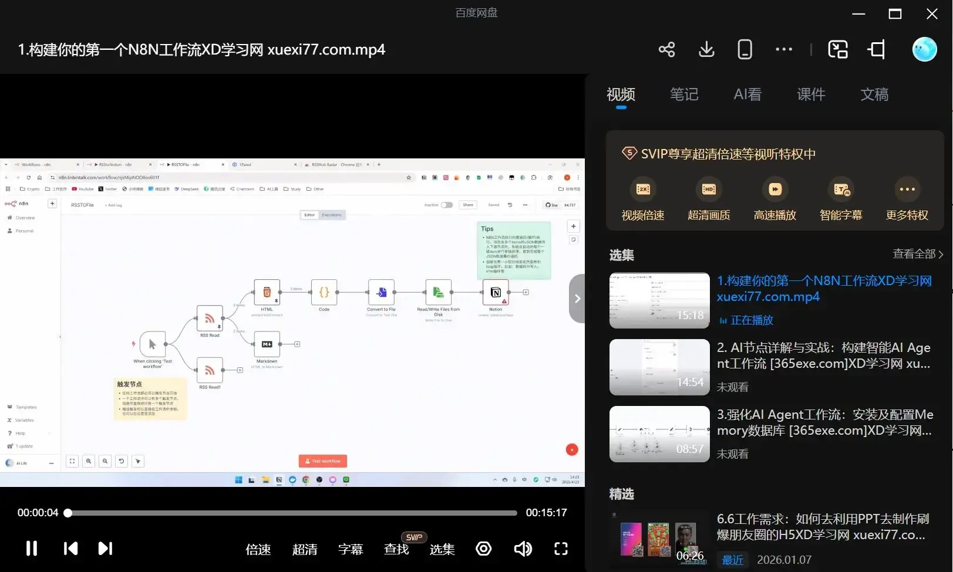The image size is (953, 572).
Task: Open the more options ellipsis in header
Action: 783,50
